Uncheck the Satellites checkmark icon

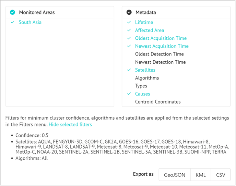coord(129,70)
